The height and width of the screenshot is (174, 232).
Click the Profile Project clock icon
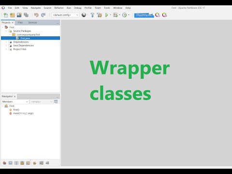pos(124,15)
